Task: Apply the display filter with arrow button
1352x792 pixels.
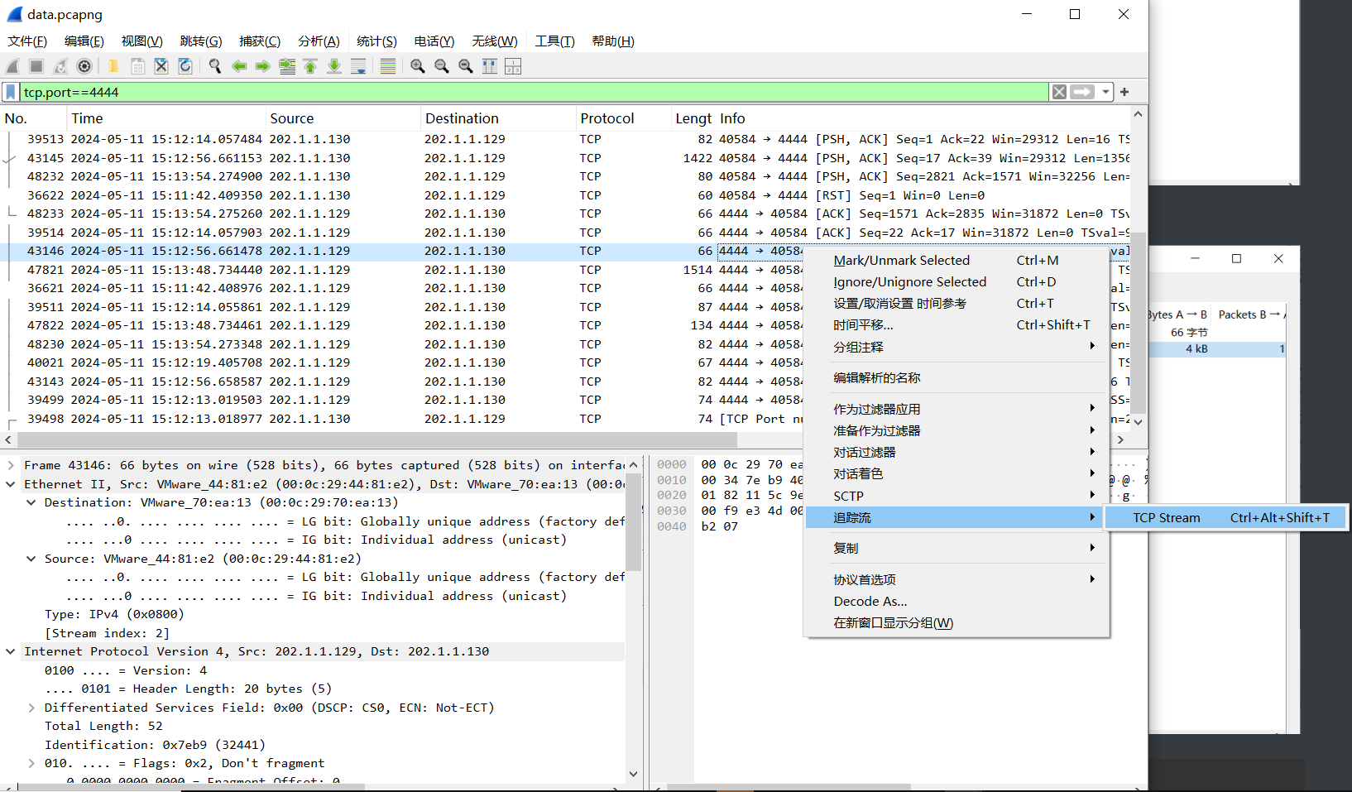Action: pyautogui.click(x=1082, y=92)
